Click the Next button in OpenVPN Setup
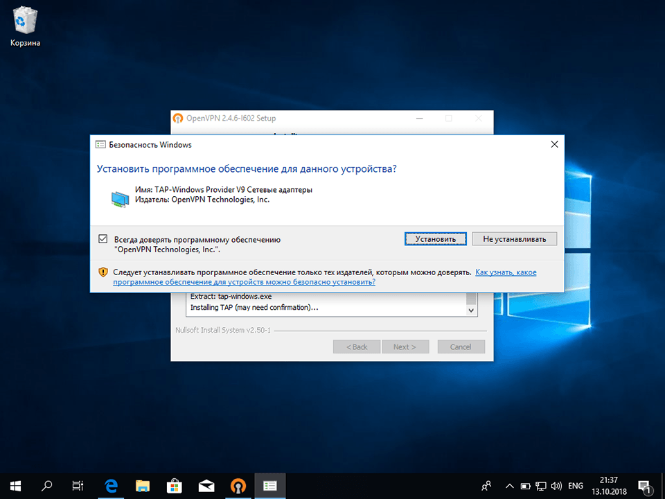The image size is (665, 499). [x=405, y=347]
